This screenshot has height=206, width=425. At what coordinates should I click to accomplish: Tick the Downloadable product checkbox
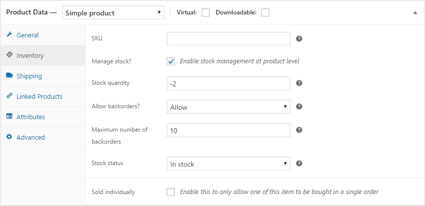click(x=265, y=13)
